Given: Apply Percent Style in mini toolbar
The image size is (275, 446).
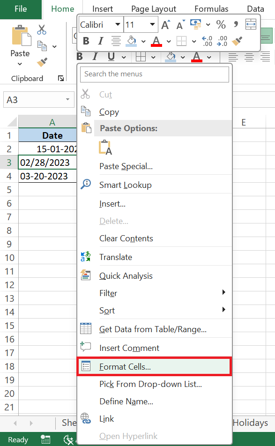Looking at the screenshot, I should click(221, 24).
